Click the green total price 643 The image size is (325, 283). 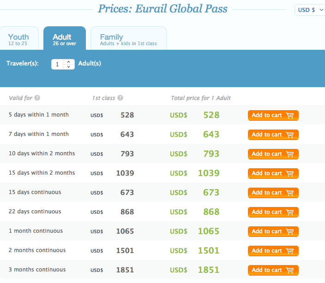(211, 135)
